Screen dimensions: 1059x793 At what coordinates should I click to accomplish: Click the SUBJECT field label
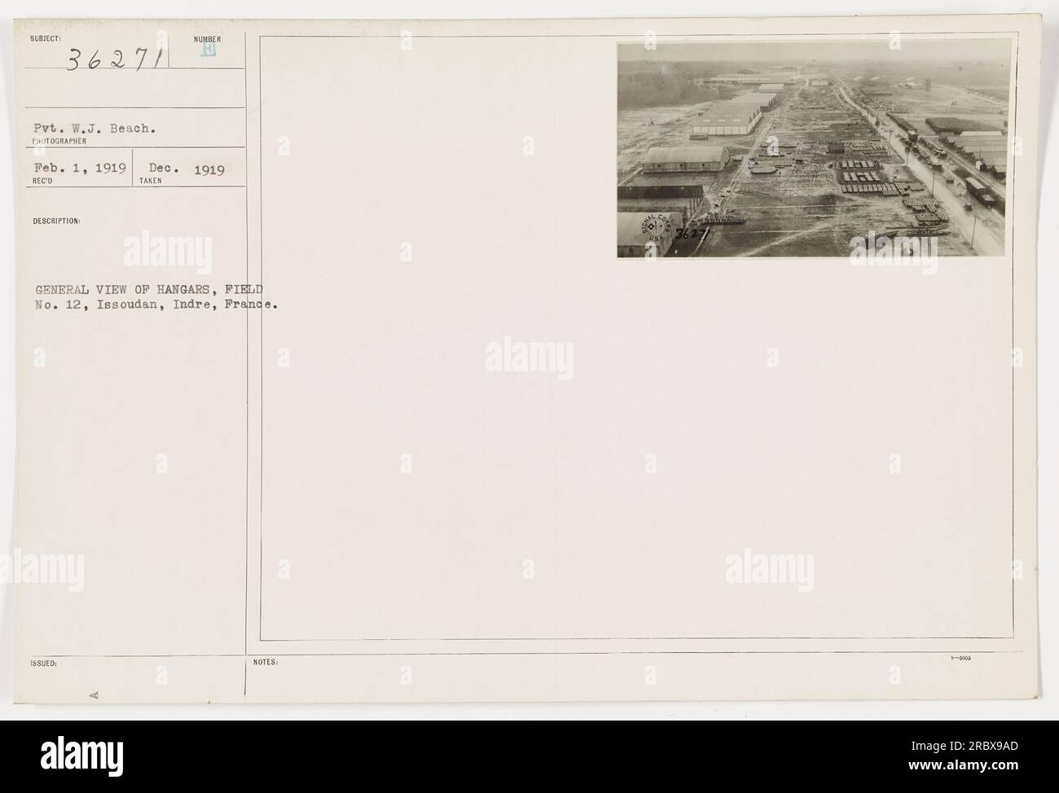[x=46, y=39]
